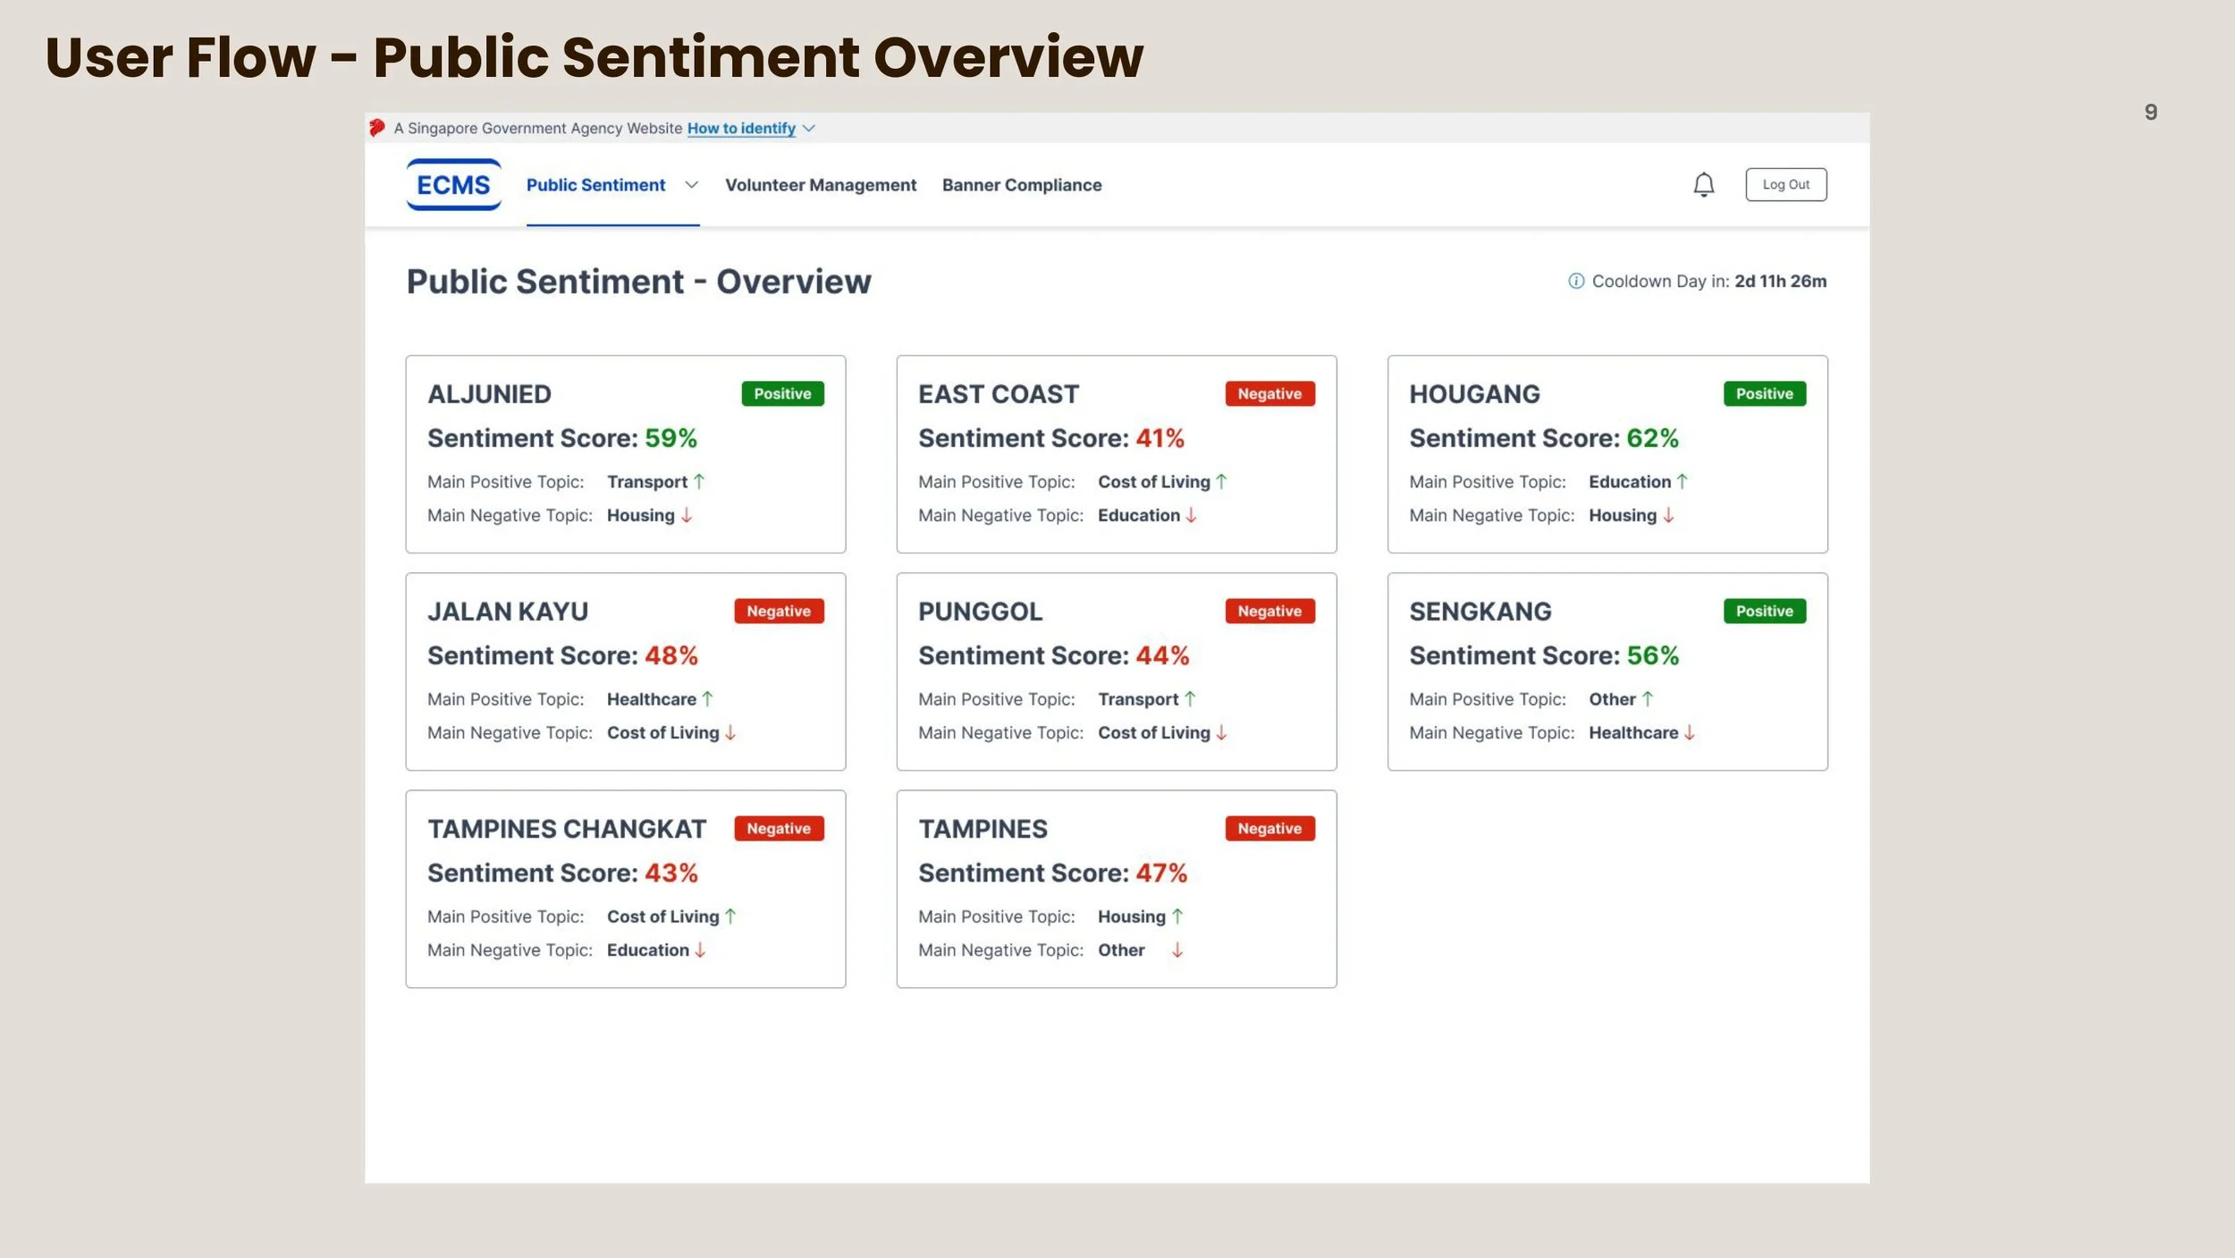Follow the How to identify link
Viewport: 2235px width, 1258px height.
click(x=741, y=128)
